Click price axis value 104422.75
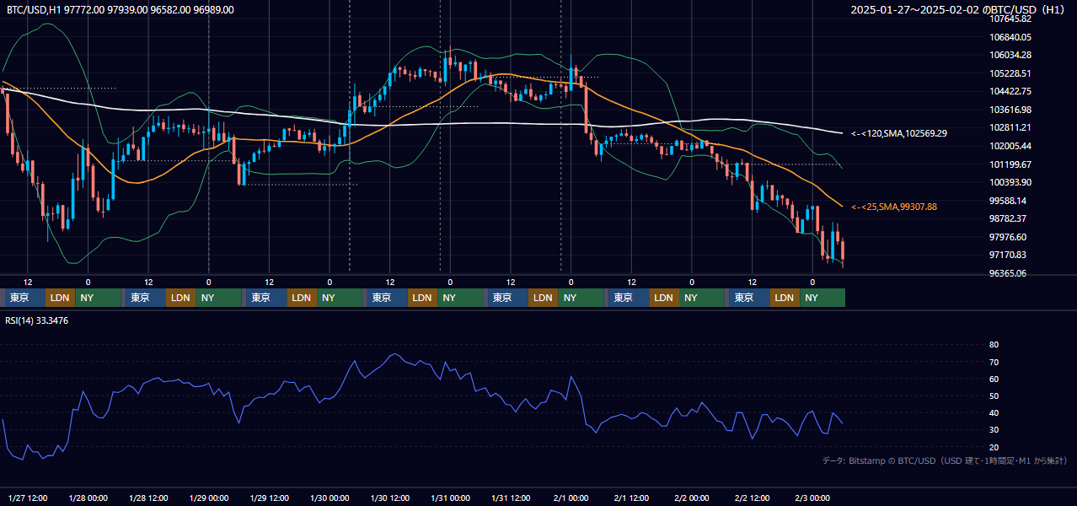 (x=1010, y=91)
